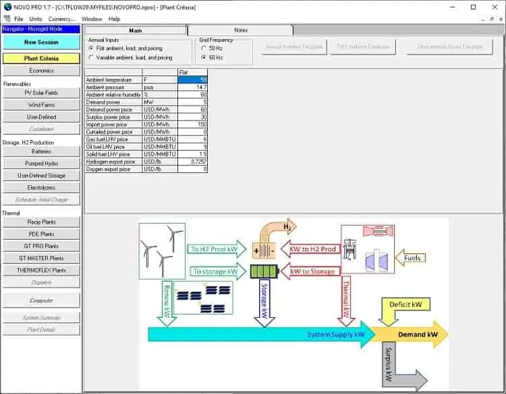This screenshot has width=506, height=394.
Task: Switch to the Main tab
Action: (136, 30)
